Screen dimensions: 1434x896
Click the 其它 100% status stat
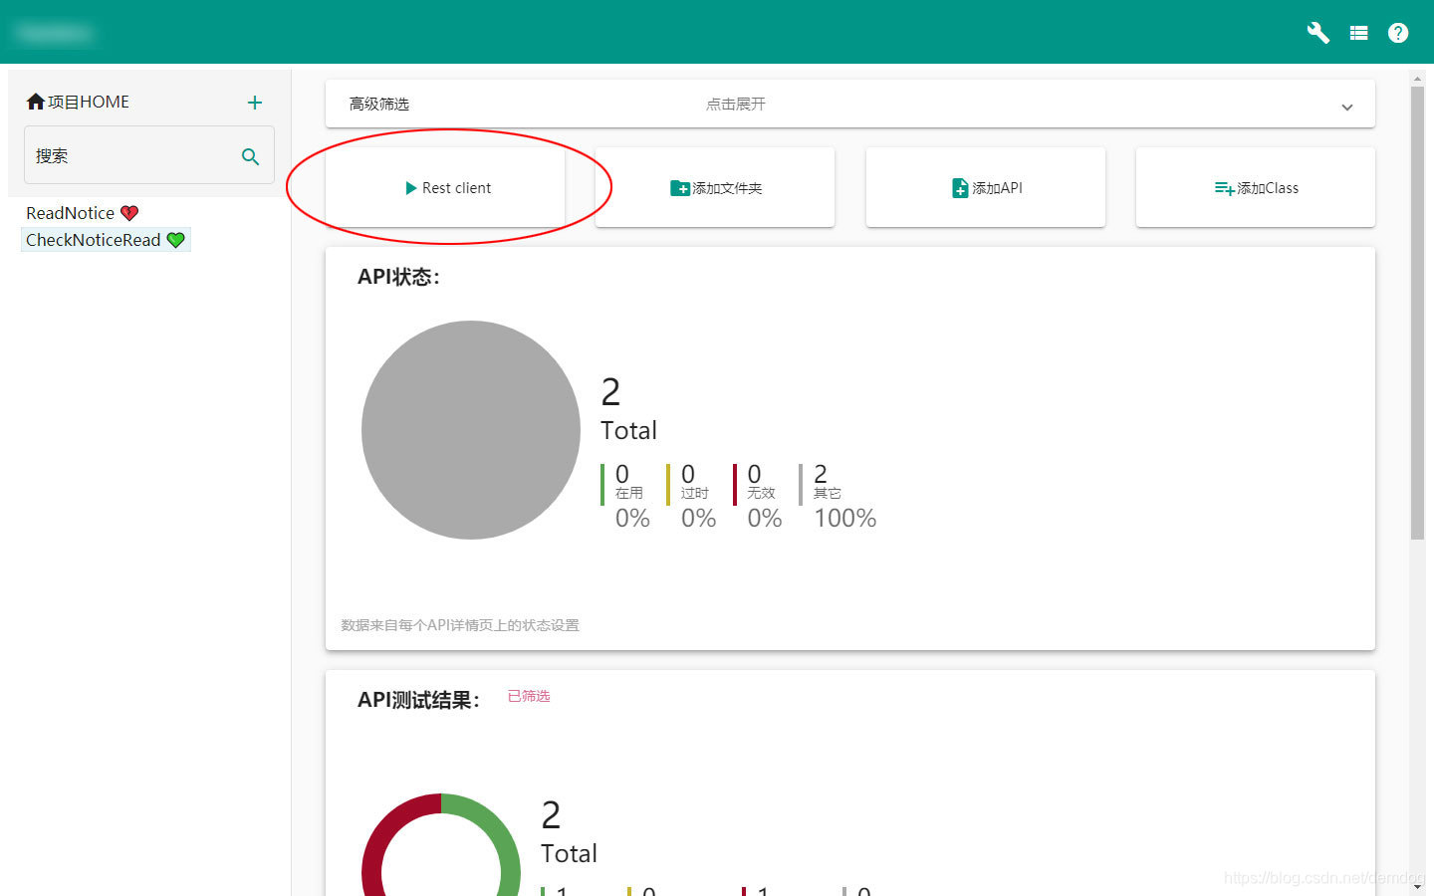(x=838, y=496)
